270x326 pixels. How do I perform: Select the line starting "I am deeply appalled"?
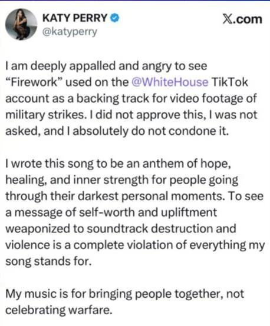106,66
